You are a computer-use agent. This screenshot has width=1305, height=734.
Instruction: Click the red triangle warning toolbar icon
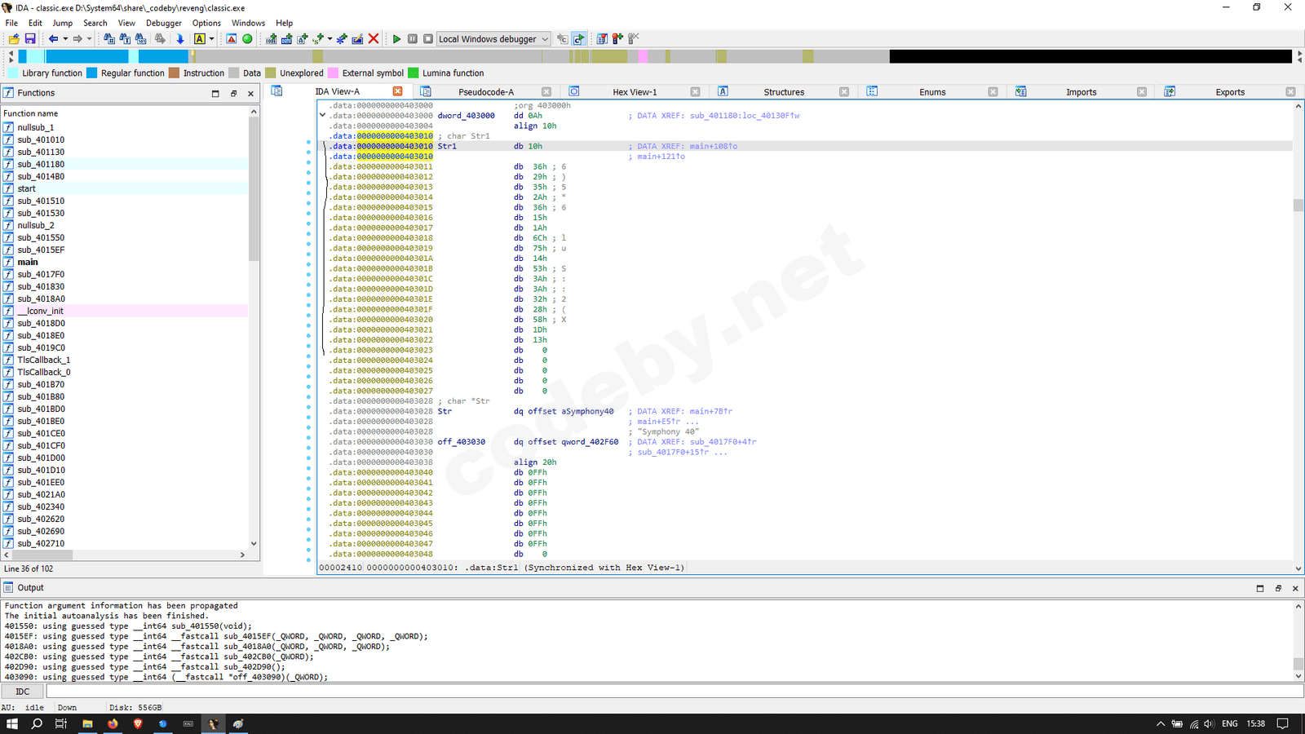(x=232, y=39)
